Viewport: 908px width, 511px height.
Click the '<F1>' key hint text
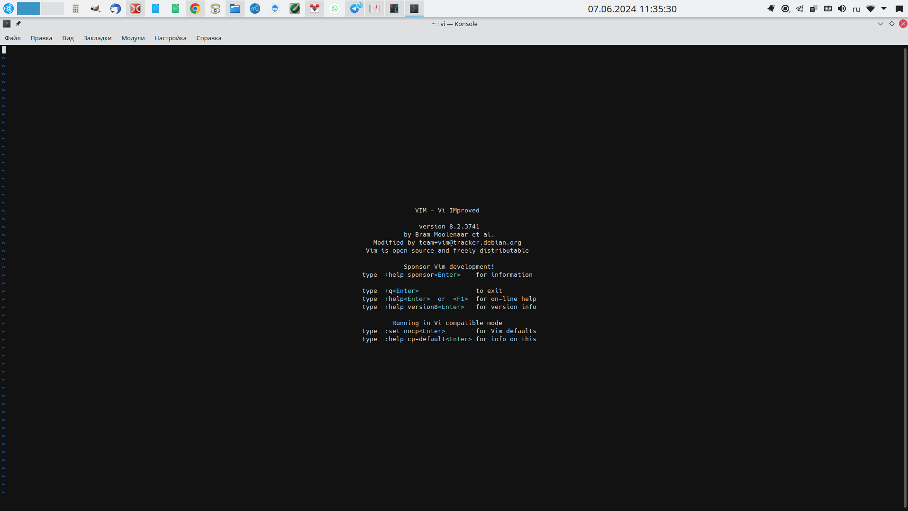(x=461, y=299)
